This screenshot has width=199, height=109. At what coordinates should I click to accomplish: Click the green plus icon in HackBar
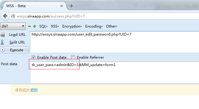coord(35,26)
